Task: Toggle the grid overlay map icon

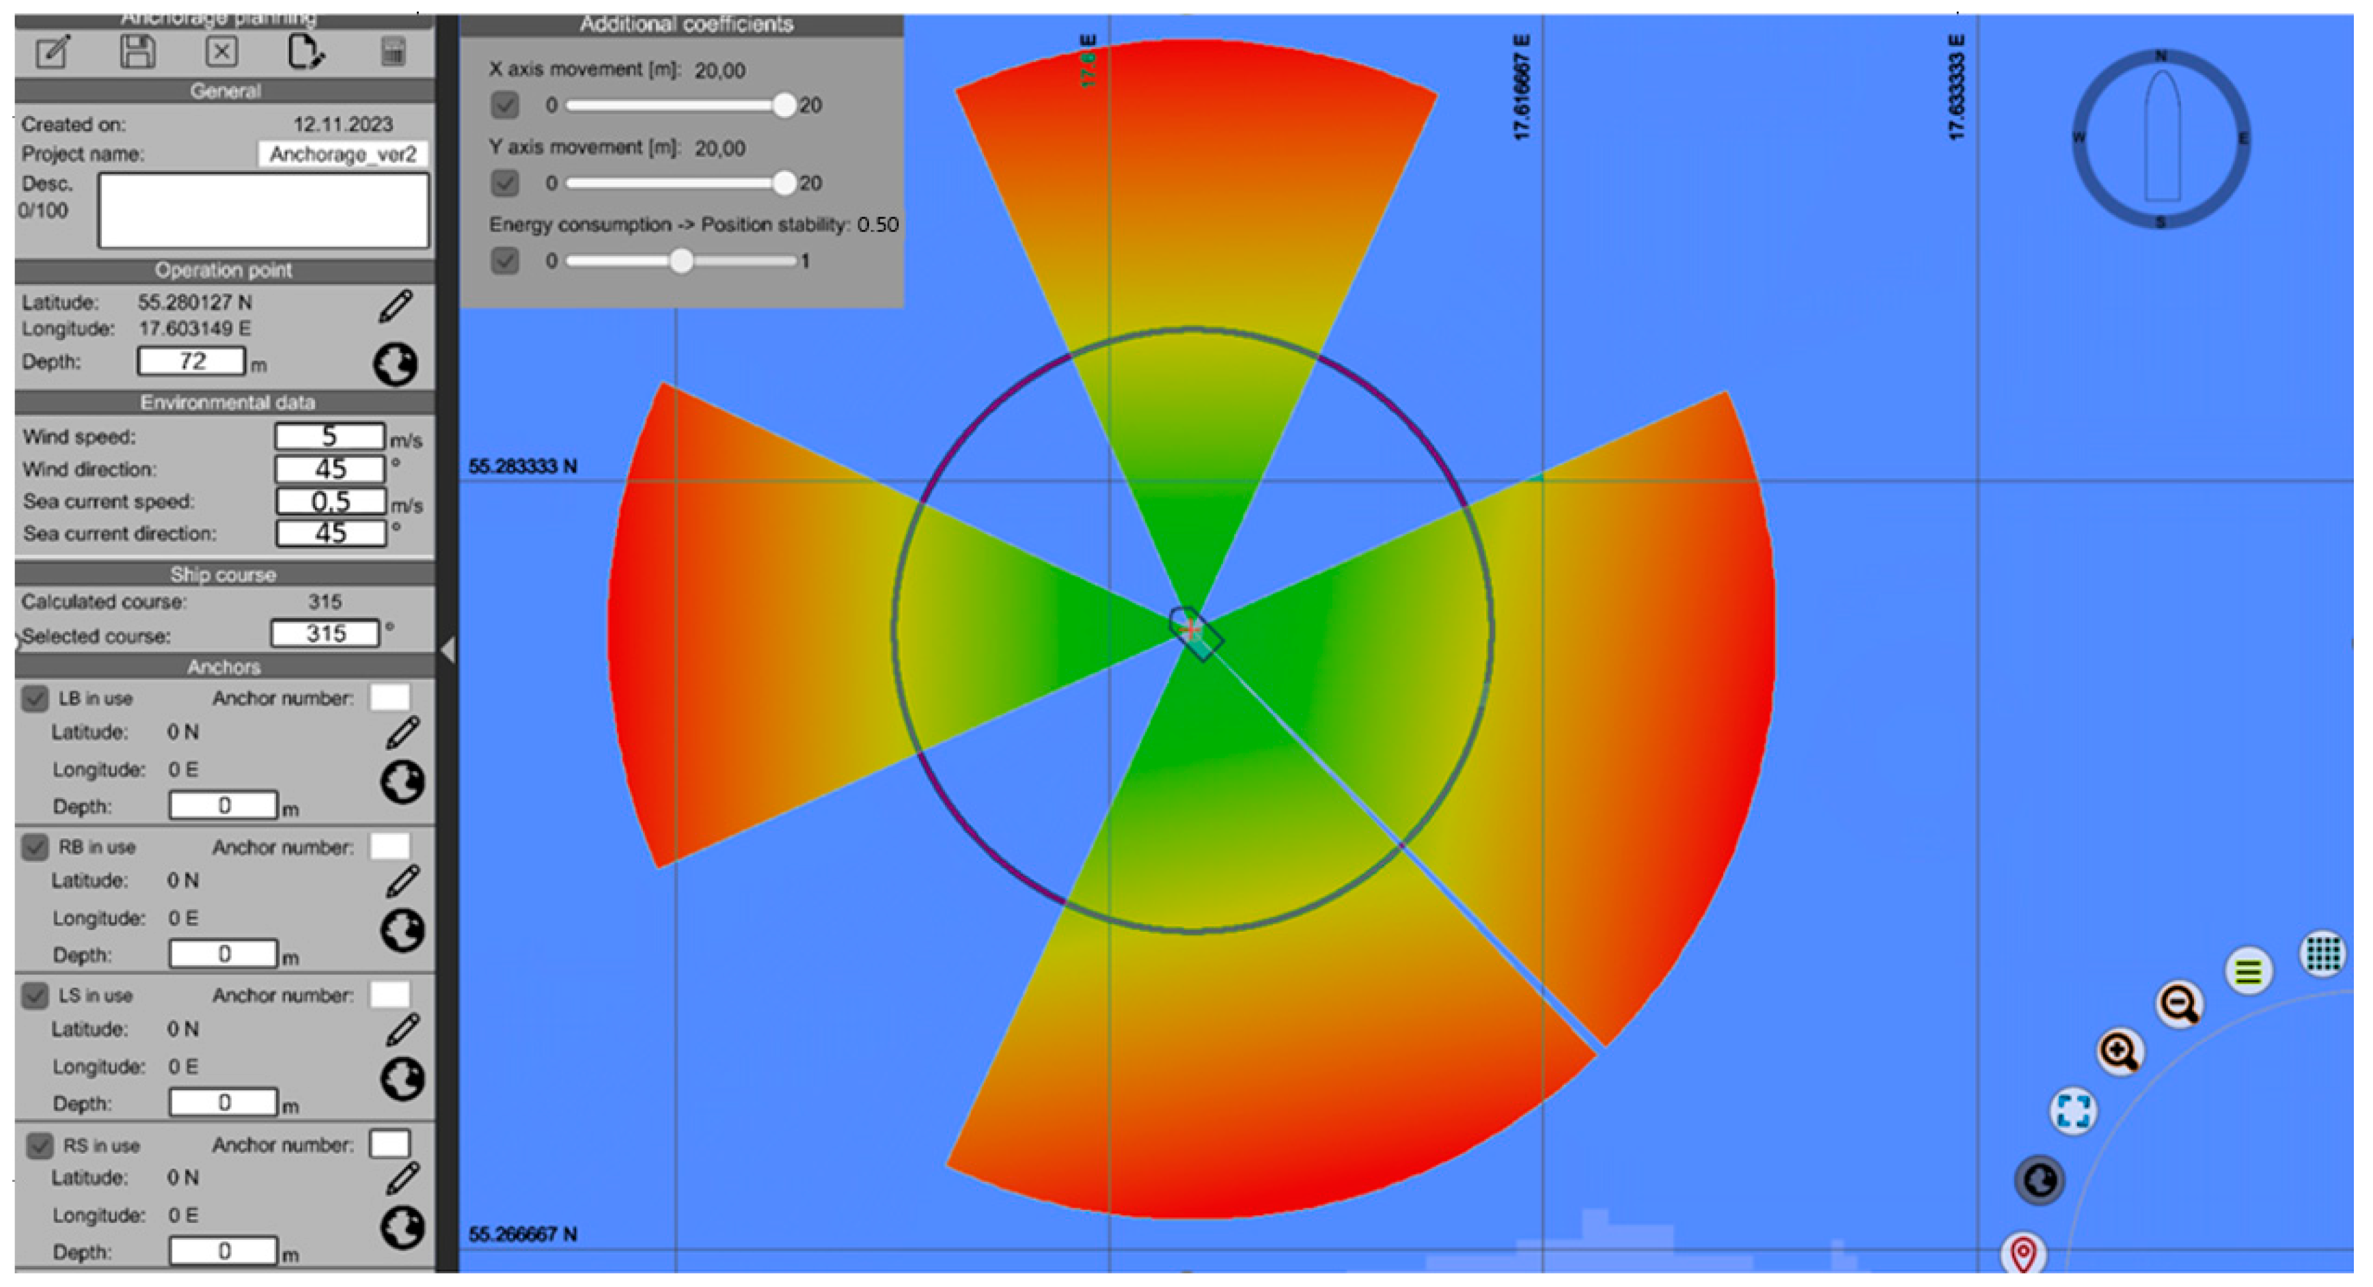Action: pos(2322,954)
